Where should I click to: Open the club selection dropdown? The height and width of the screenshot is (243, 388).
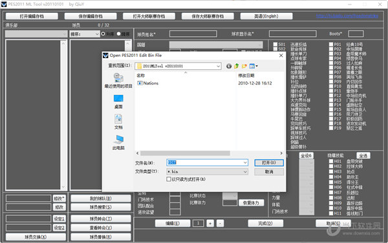click(x=36, y=34)
